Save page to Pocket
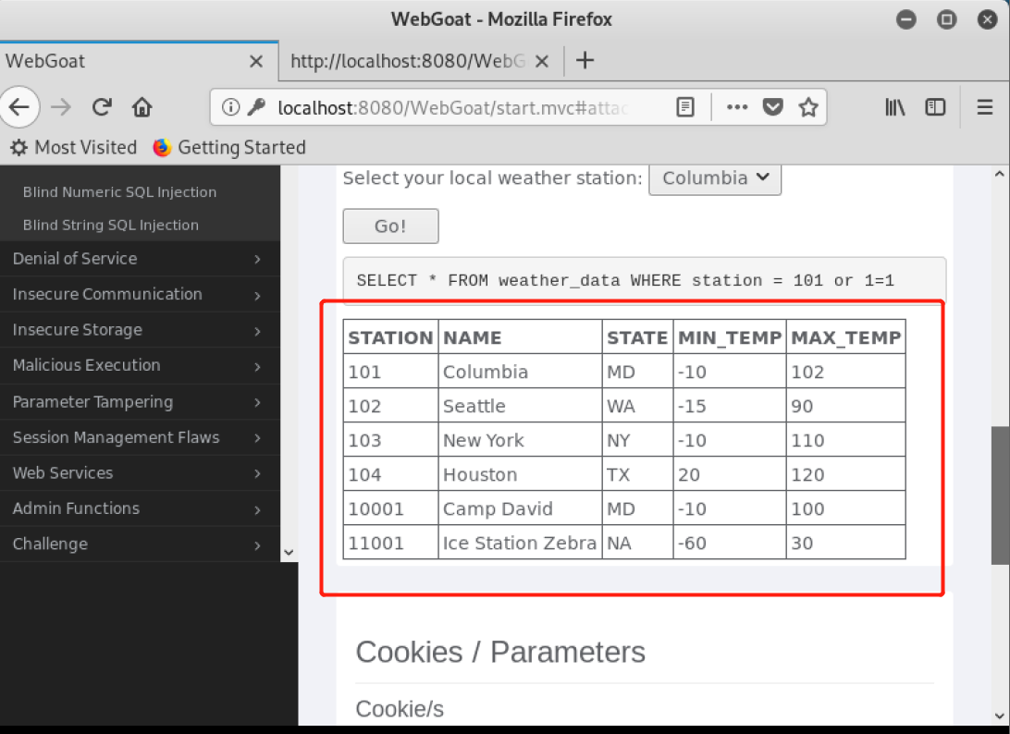 pos(773,107)
